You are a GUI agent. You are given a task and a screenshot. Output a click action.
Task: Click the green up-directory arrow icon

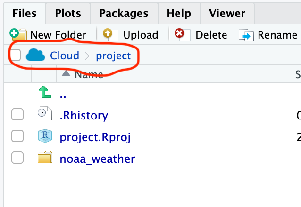coord(44,93)
